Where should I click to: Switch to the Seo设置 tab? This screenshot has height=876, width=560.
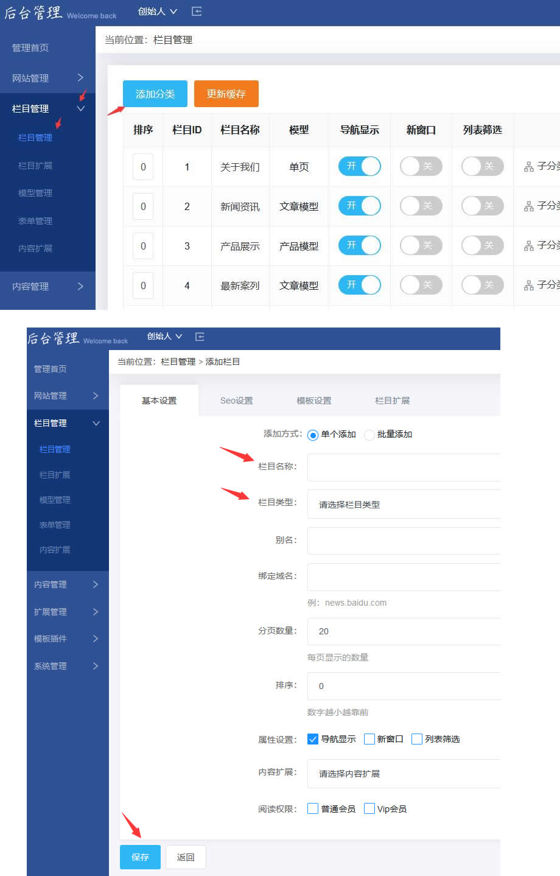(236, 401)
